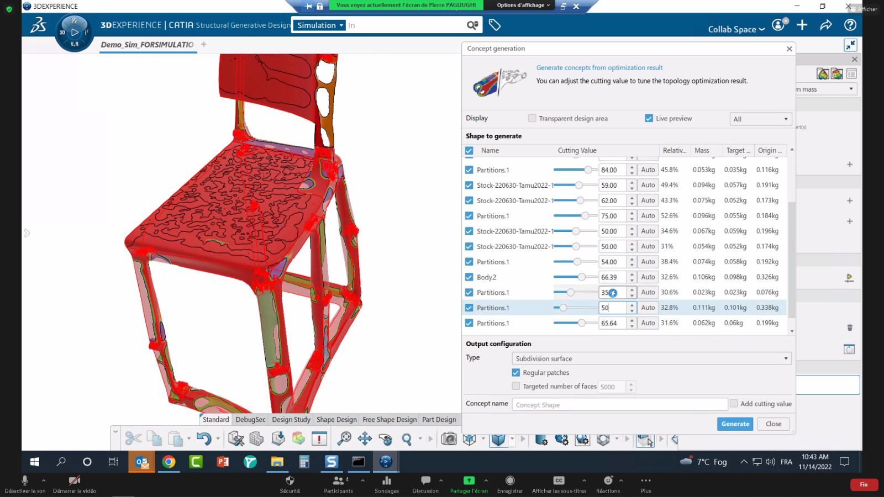Uncheck the Partitions.1 row with cutting value 84.00
Viewport: 884px width, 497px height.
(x=469, y=170)
